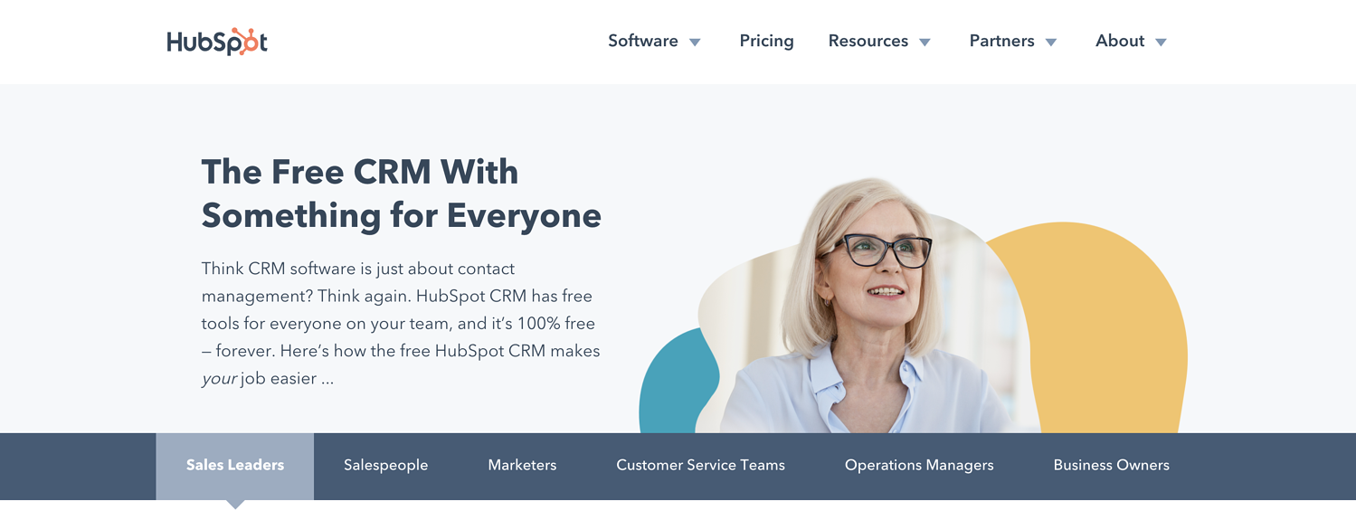Expand the Partners dropdown arrow
The height and width of the screenshot is (520, 1356).
pos(1051,43)
